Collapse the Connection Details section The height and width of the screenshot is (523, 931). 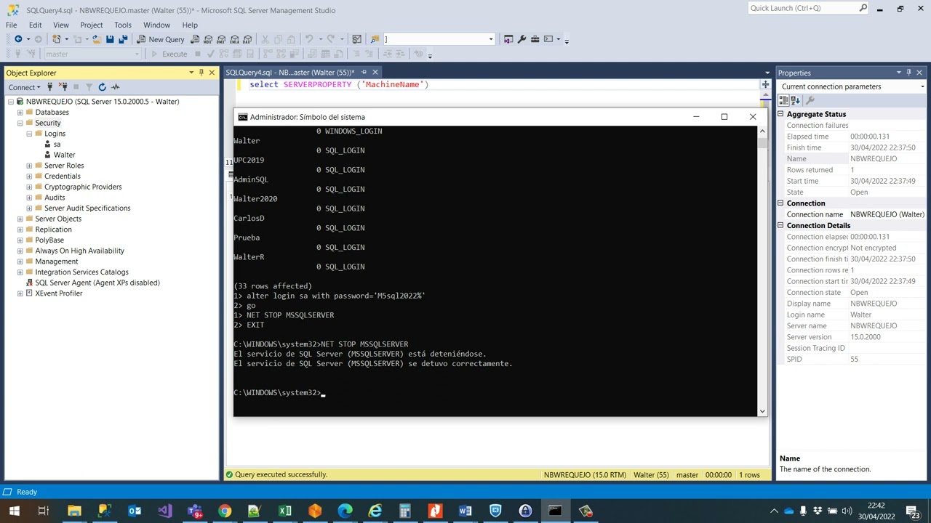coord(780,225)
